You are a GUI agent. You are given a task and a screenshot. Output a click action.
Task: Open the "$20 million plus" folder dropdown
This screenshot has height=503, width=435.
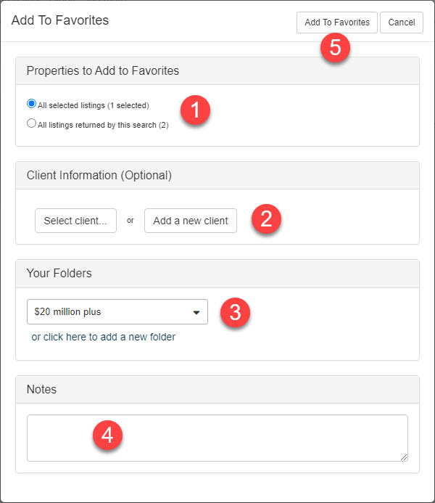coord(117,312)
